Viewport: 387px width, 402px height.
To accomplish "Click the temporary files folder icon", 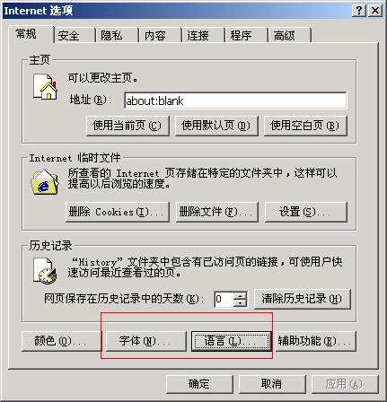I will click(x=45, y=182).
